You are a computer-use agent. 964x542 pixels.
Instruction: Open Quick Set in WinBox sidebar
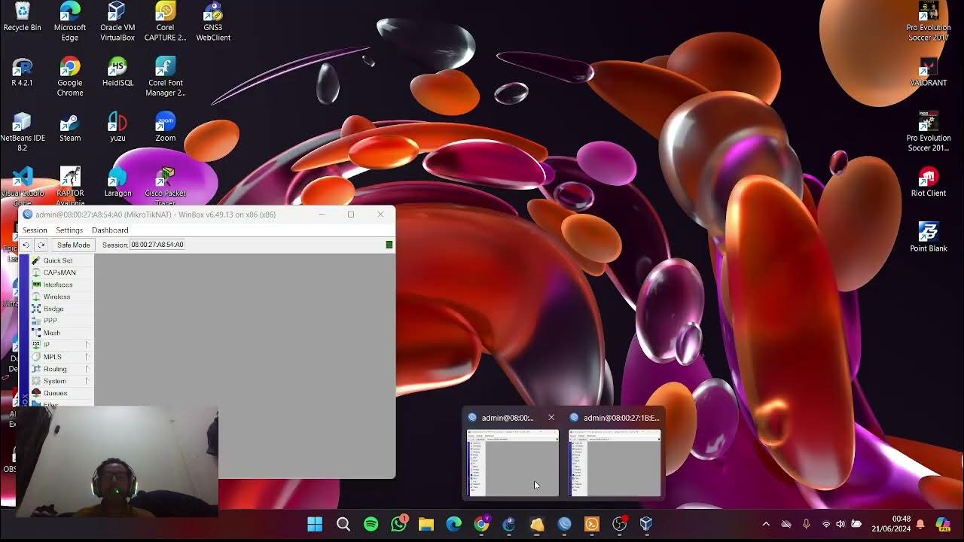[x=57, y=260]
